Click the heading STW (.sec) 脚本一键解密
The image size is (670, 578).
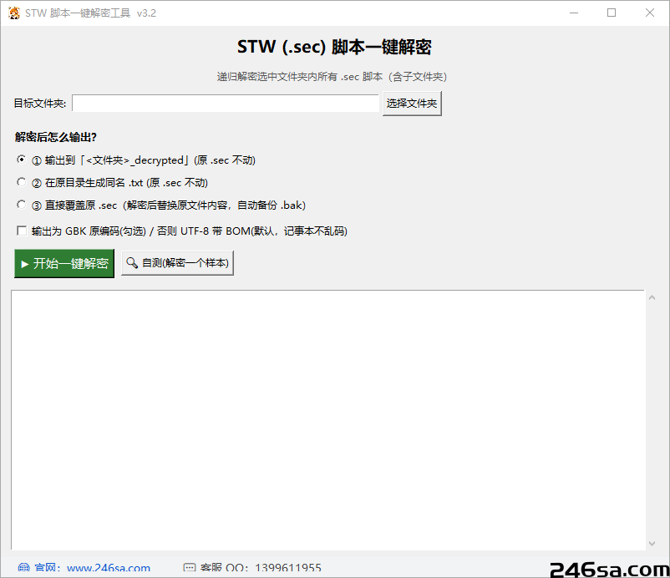[334, 47]
